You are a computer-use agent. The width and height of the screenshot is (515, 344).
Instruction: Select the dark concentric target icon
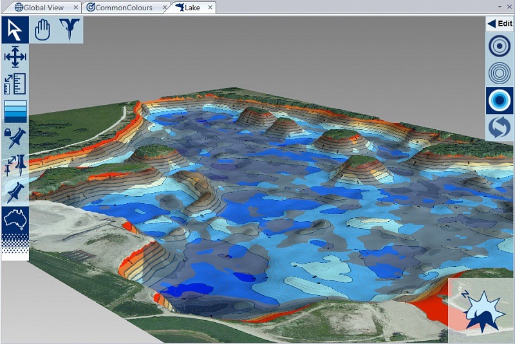pos(500,46)
